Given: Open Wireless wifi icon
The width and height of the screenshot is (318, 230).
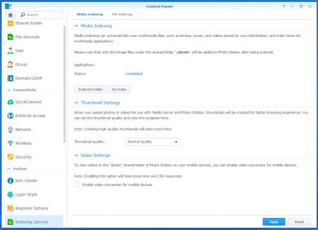Looking at the screenshot, I should pos(10,143).
